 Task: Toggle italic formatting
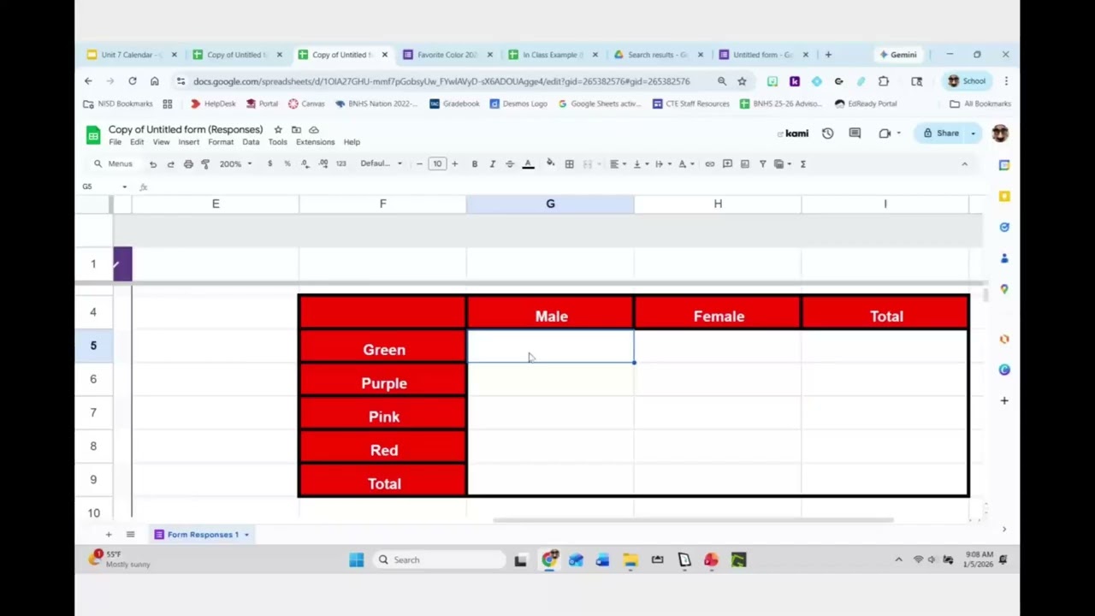click(492, 163)
